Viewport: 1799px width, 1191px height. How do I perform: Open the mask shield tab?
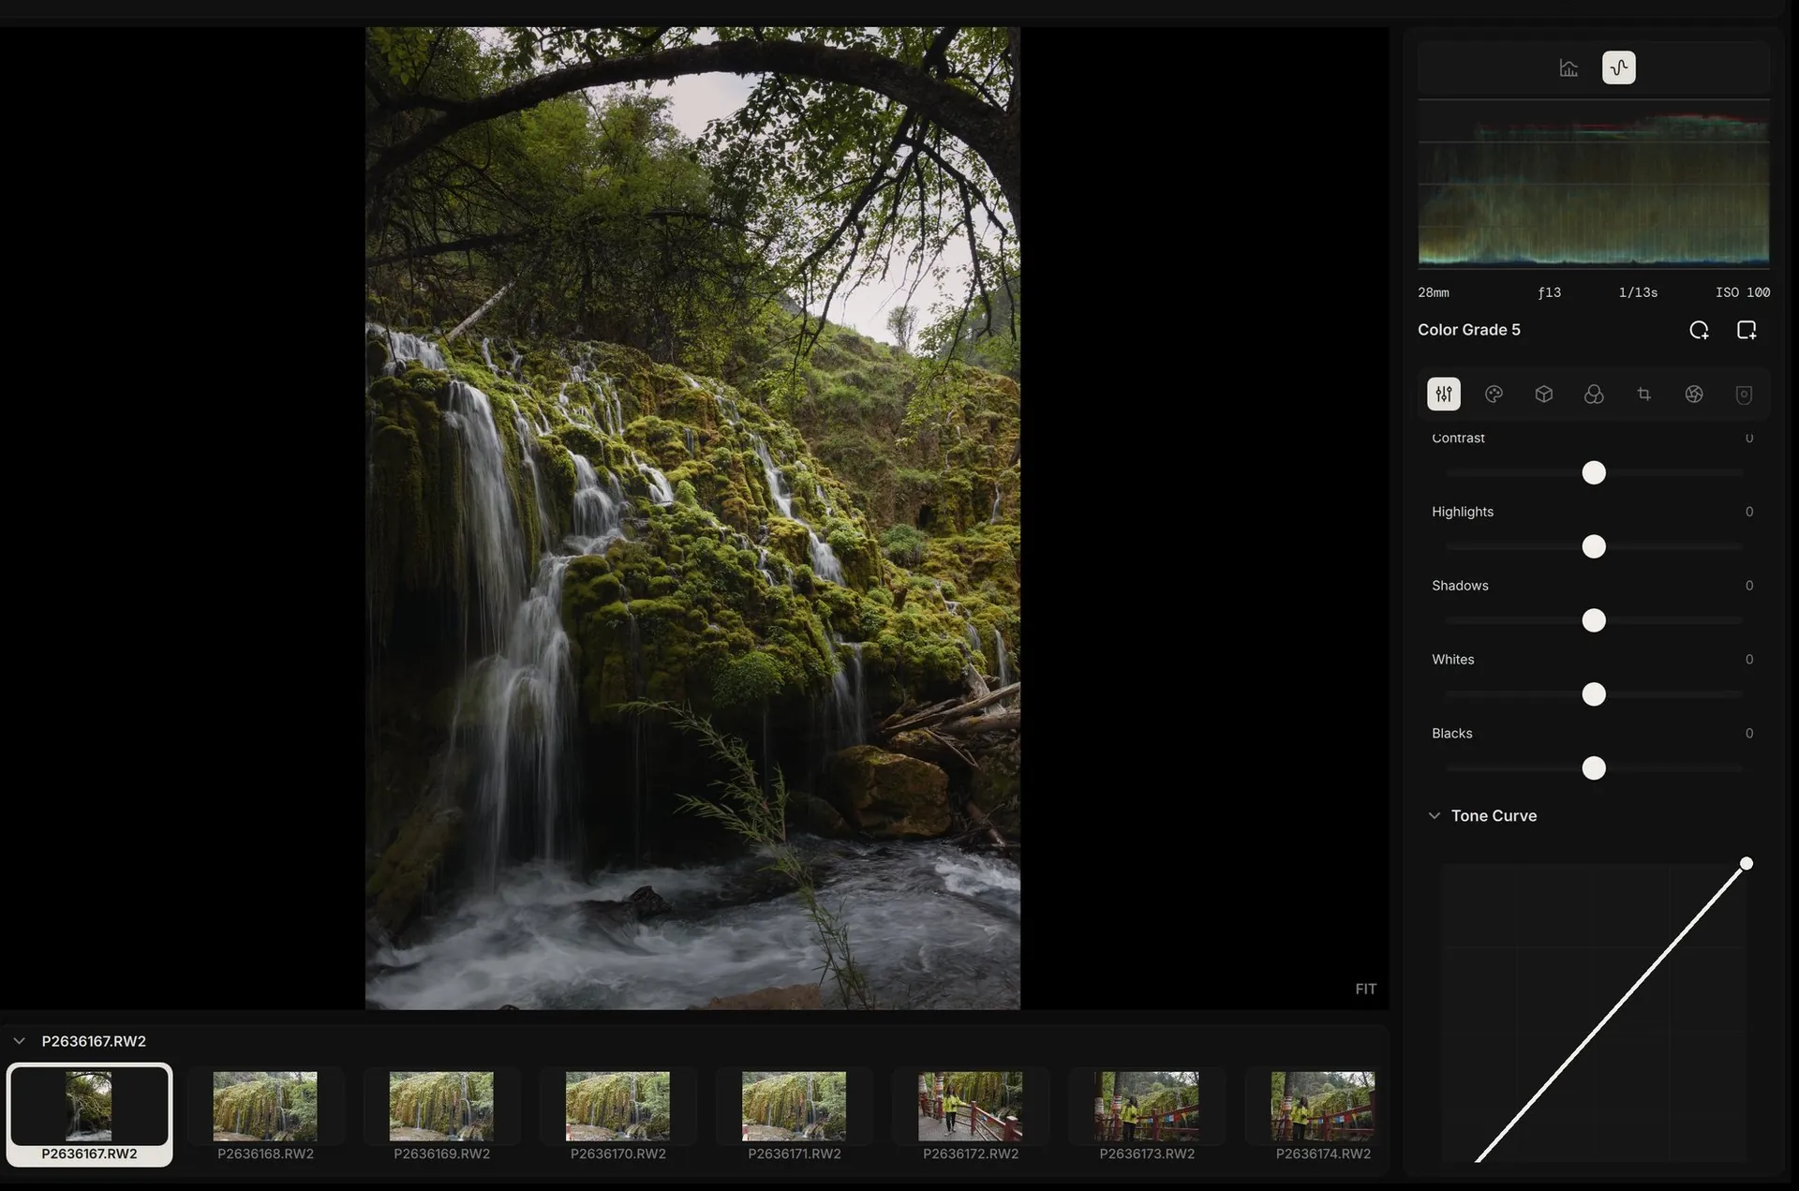pos(1744,395)
